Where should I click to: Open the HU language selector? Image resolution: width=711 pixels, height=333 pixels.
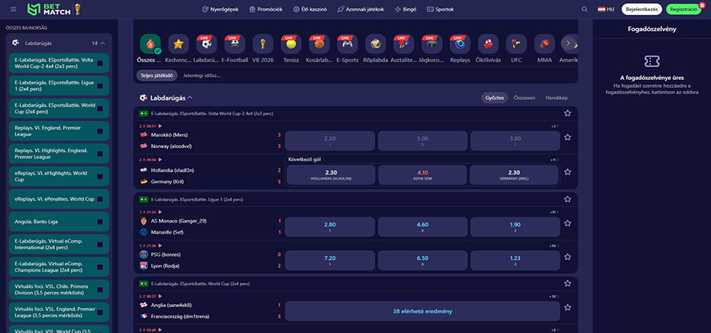coord(606,9)
